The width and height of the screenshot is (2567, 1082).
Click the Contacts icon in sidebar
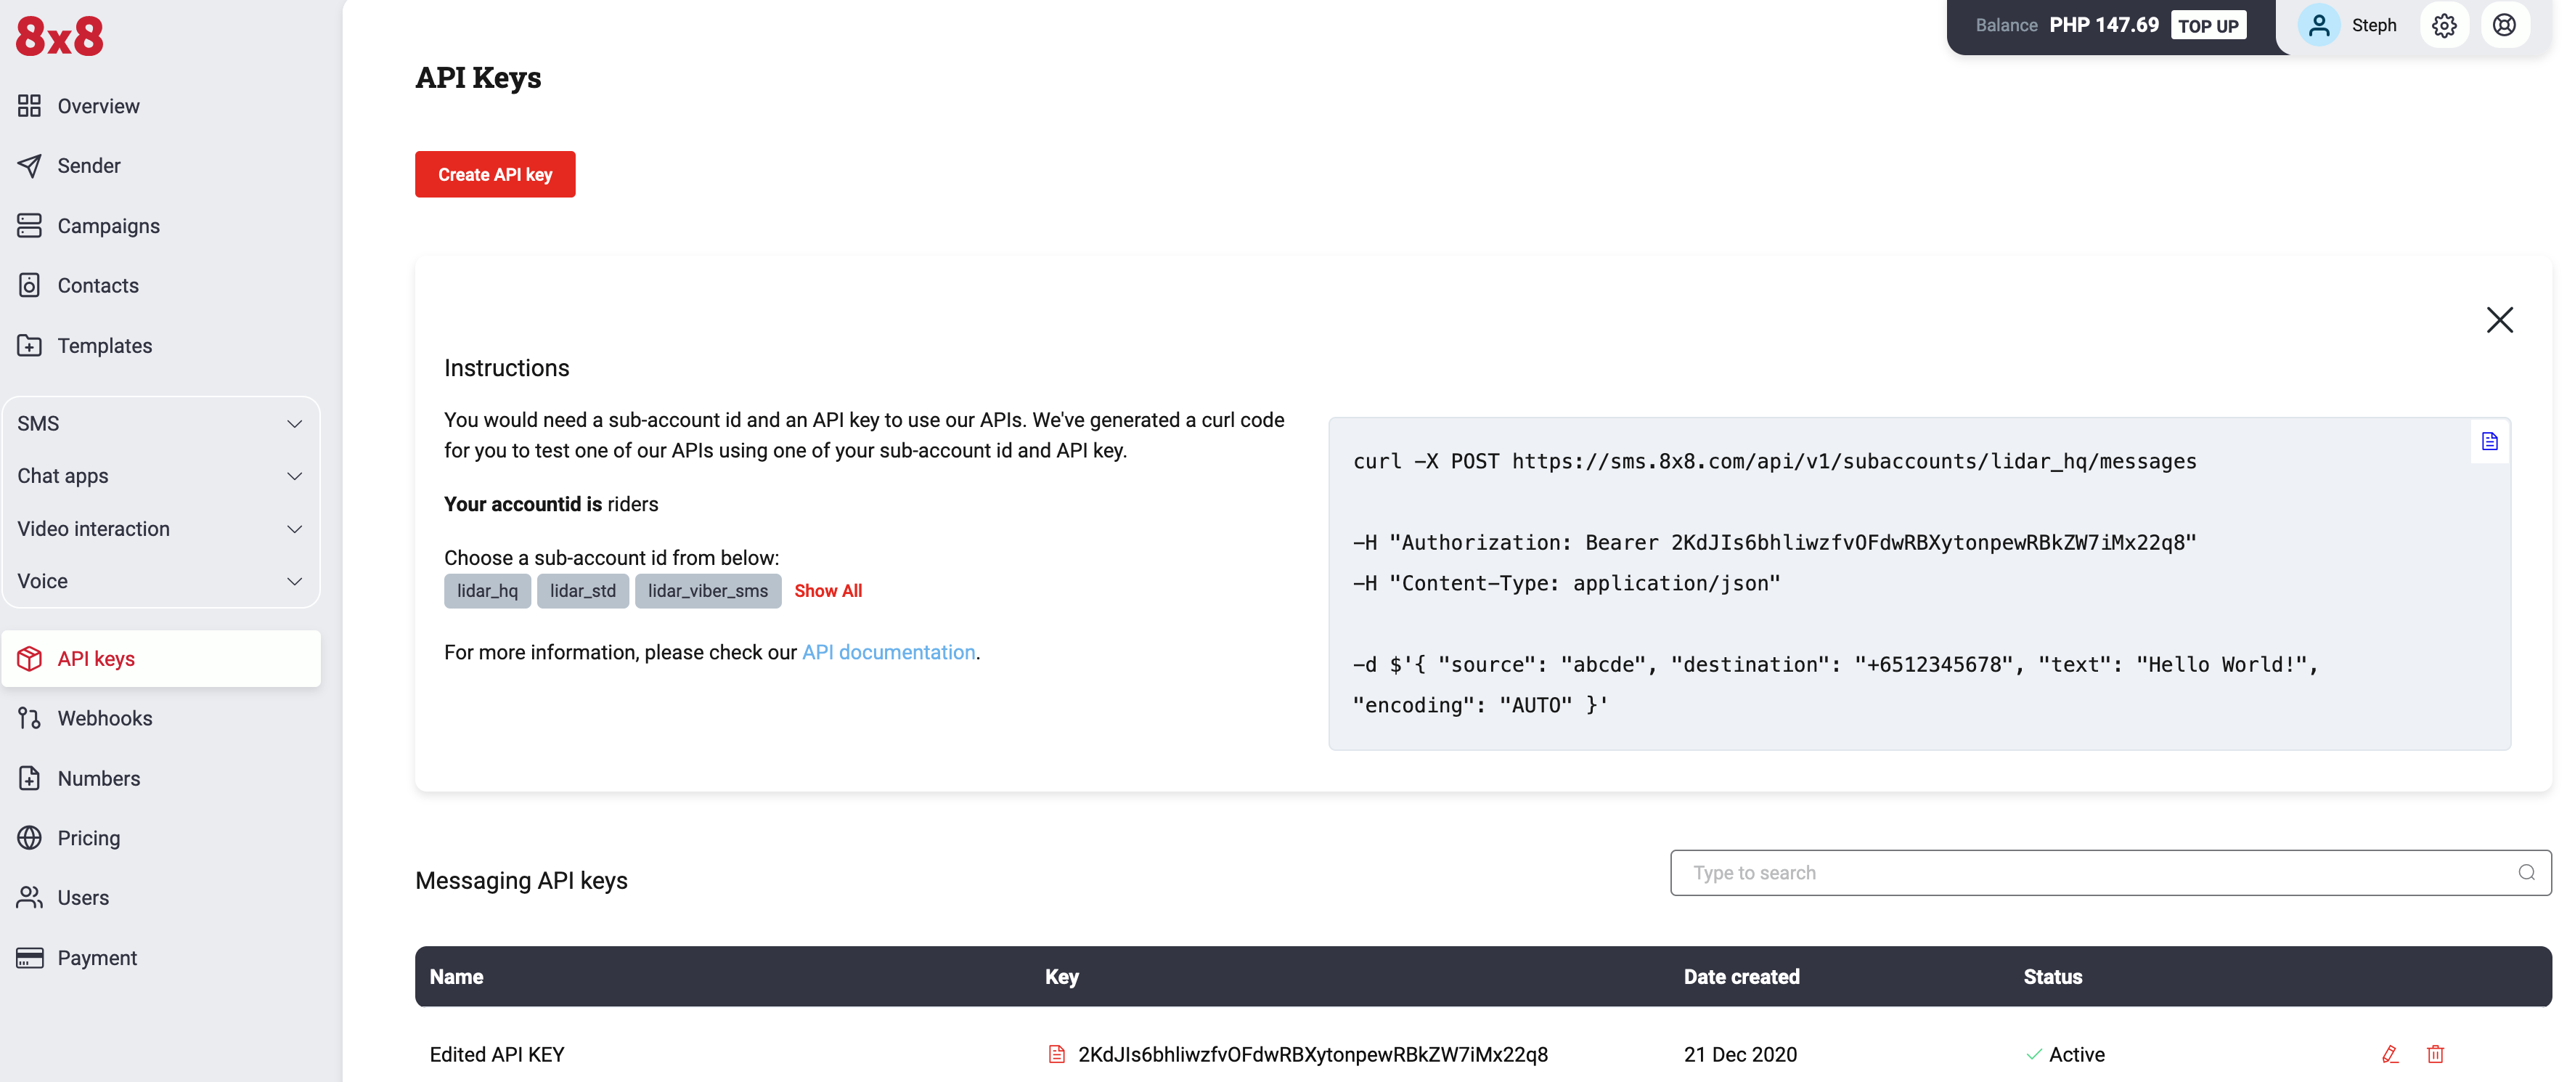tap(29, 285)
